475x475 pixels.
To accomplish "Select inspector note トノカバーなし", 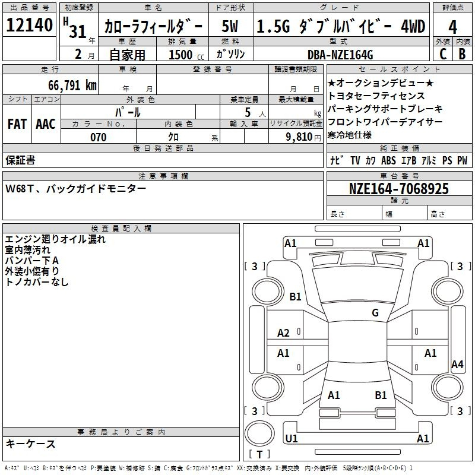I will [x=37, y=281].
